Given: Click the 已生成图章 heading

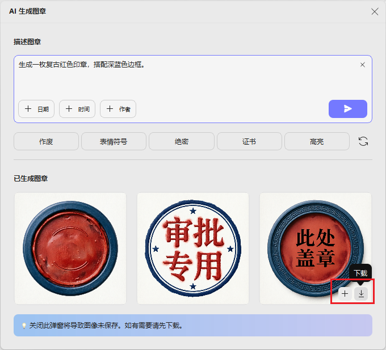Looking at the screenshot, I should point(31,179).
